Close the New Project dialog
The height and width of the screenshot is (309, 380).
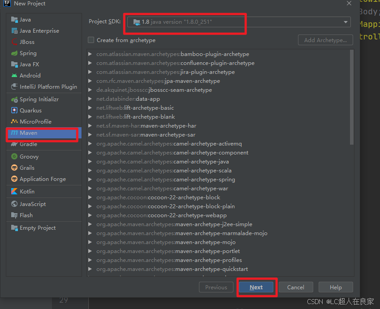349,4
